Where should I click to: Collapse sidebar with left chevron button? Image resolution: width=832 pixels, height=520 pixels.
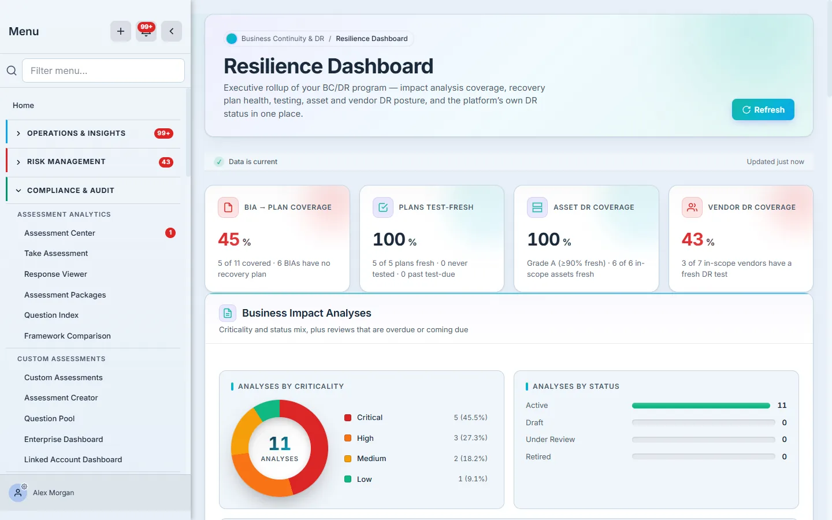(172, 31)
